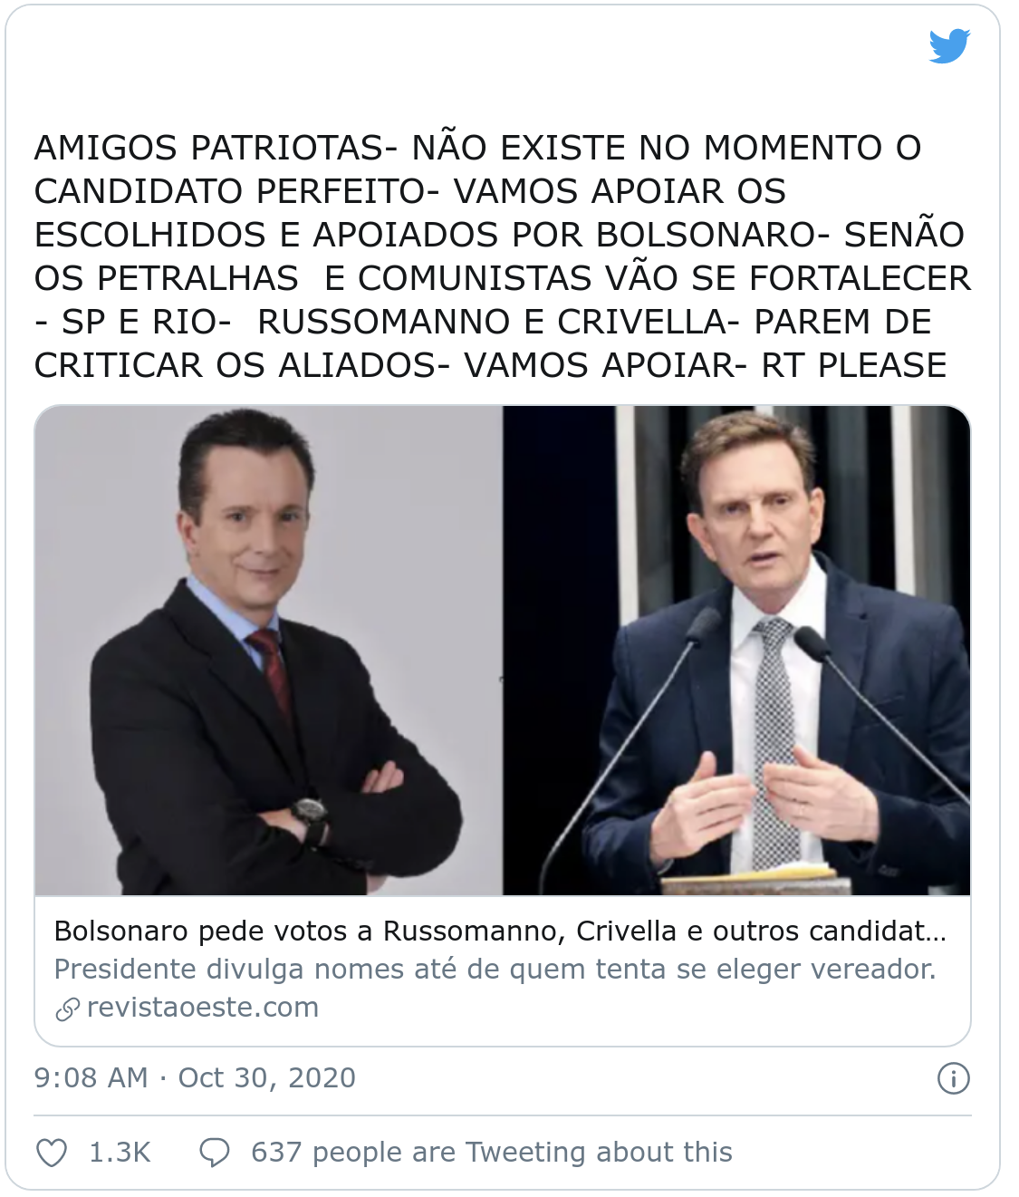Click the blue Twitter bird logo
1019x1197 pixels.
[x=949, y=46]
